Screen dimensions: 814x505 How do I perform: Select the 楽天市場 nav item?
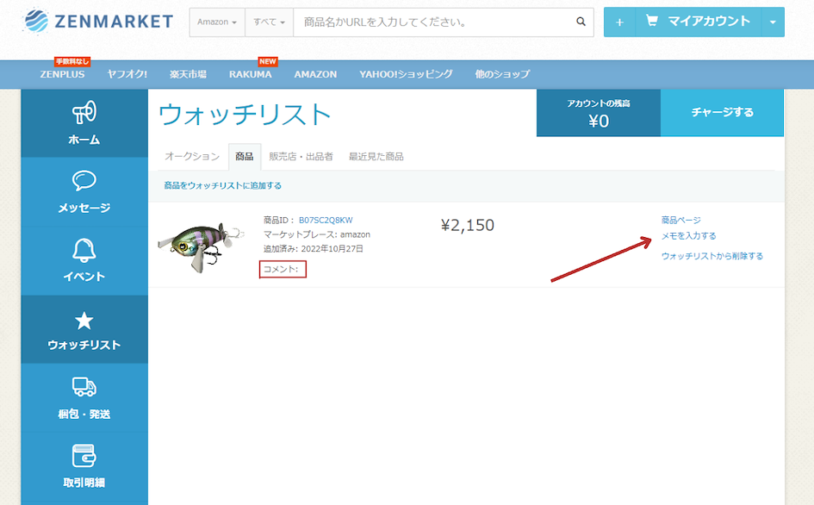tap(188, 74)
